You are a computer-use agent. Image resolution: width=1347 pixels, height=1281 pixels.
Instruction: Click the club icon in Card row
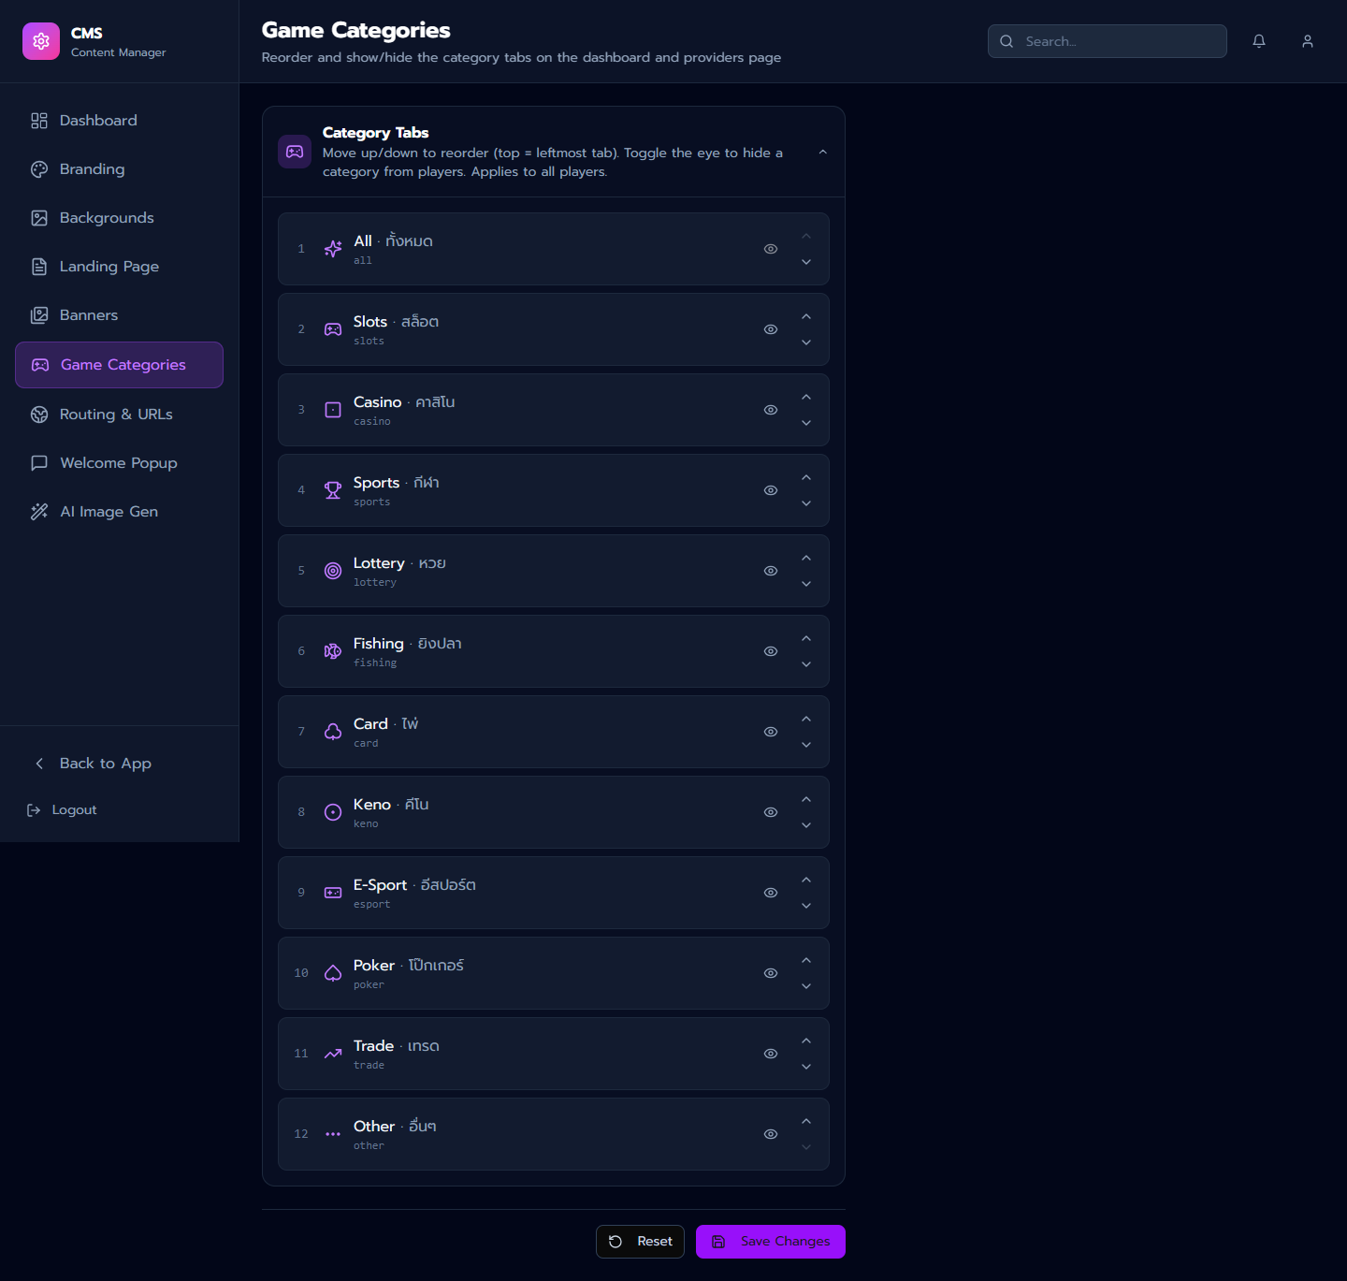(x=333, y=732)
